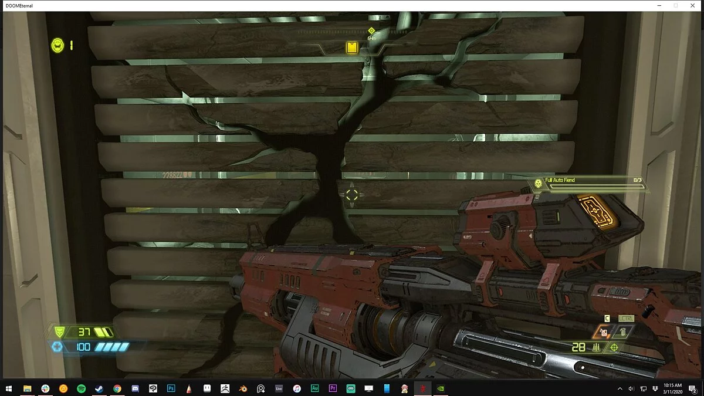
Task: Open Spotify from the taskbar
Action: (81, 388)
